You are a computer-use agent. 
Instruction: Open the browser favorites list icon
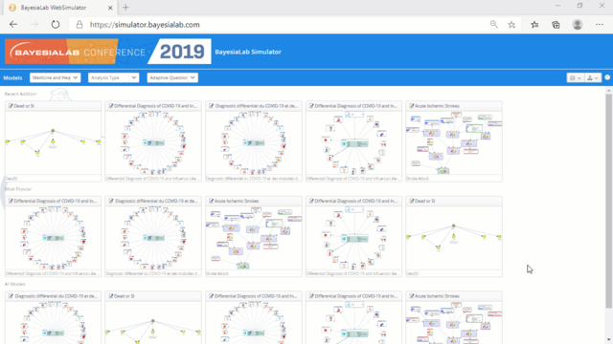pyautogui.click(x=534, y=25)
